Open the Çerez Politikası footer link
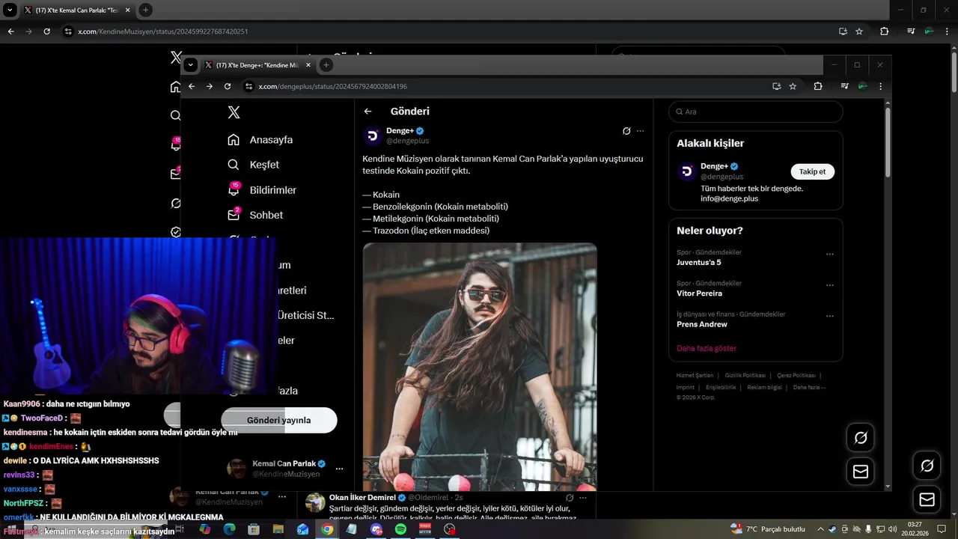958x539 pixels. (x=796, y=376)
